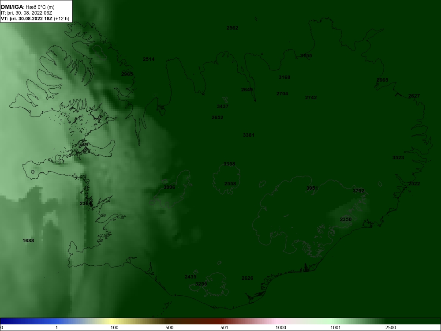441x331 pixels.
Task: Select the 2350 value in southeast
Action: [346, 219]
